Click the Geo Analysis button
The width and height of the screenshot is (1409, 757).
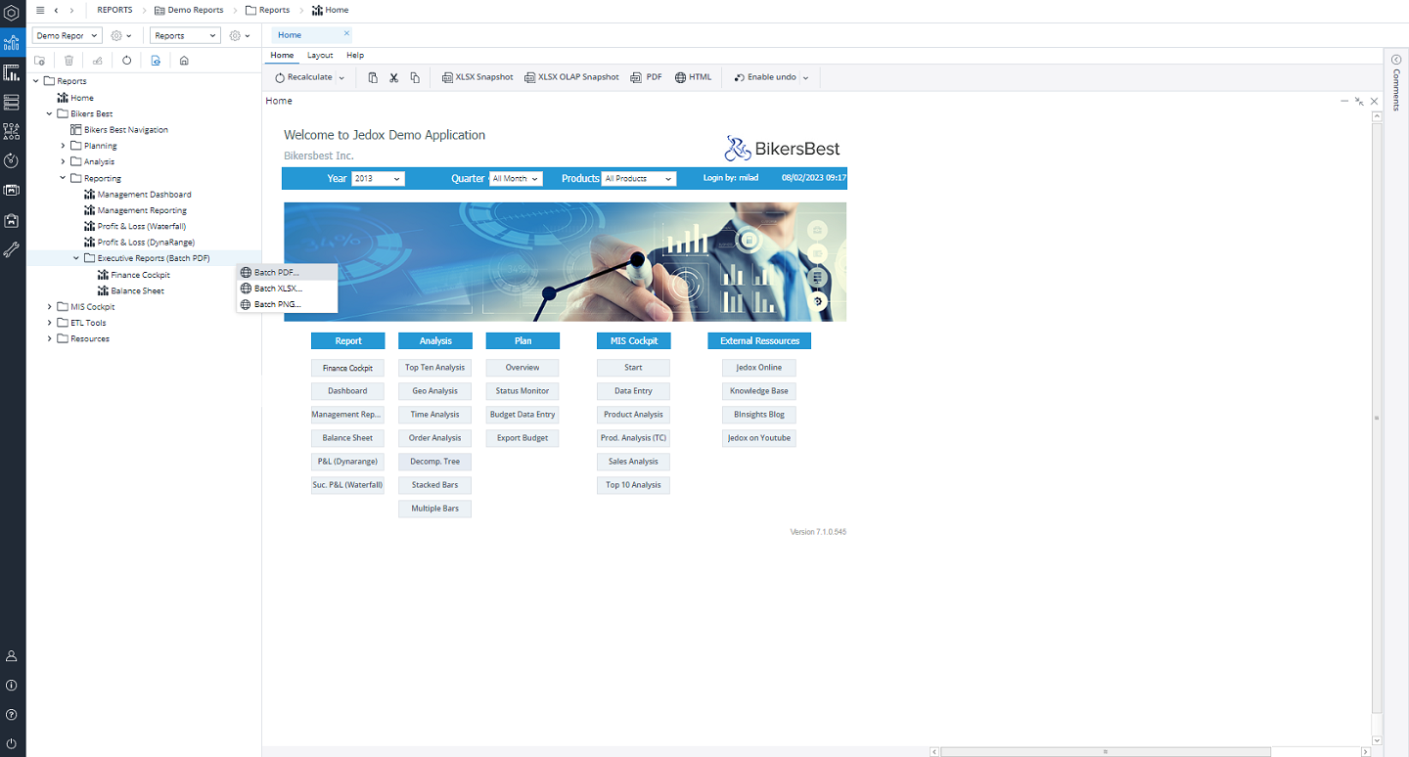(435, 391)
